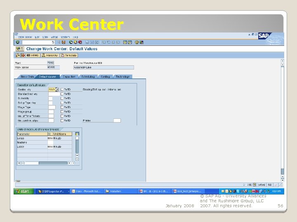Click the First Page icon

(104, 42)
